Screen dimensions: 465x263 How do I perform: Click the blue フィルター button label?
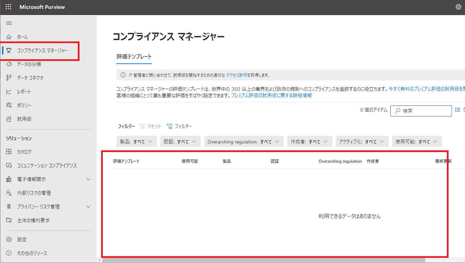pos(183,126)
